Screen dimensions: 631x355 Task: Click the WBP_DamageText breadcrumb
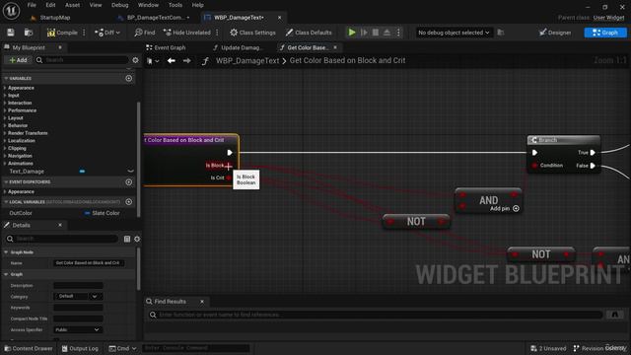point(247,60)
